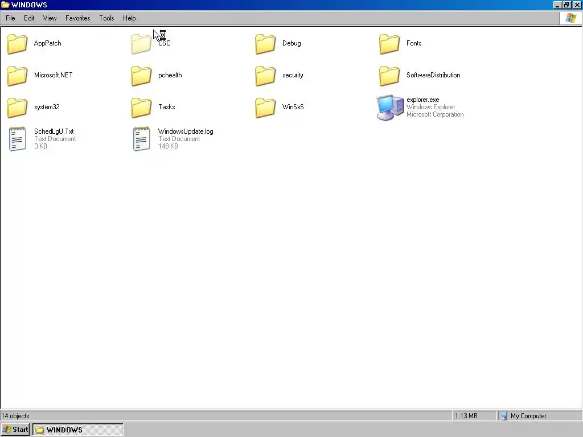Open the Edit menu

29,18
